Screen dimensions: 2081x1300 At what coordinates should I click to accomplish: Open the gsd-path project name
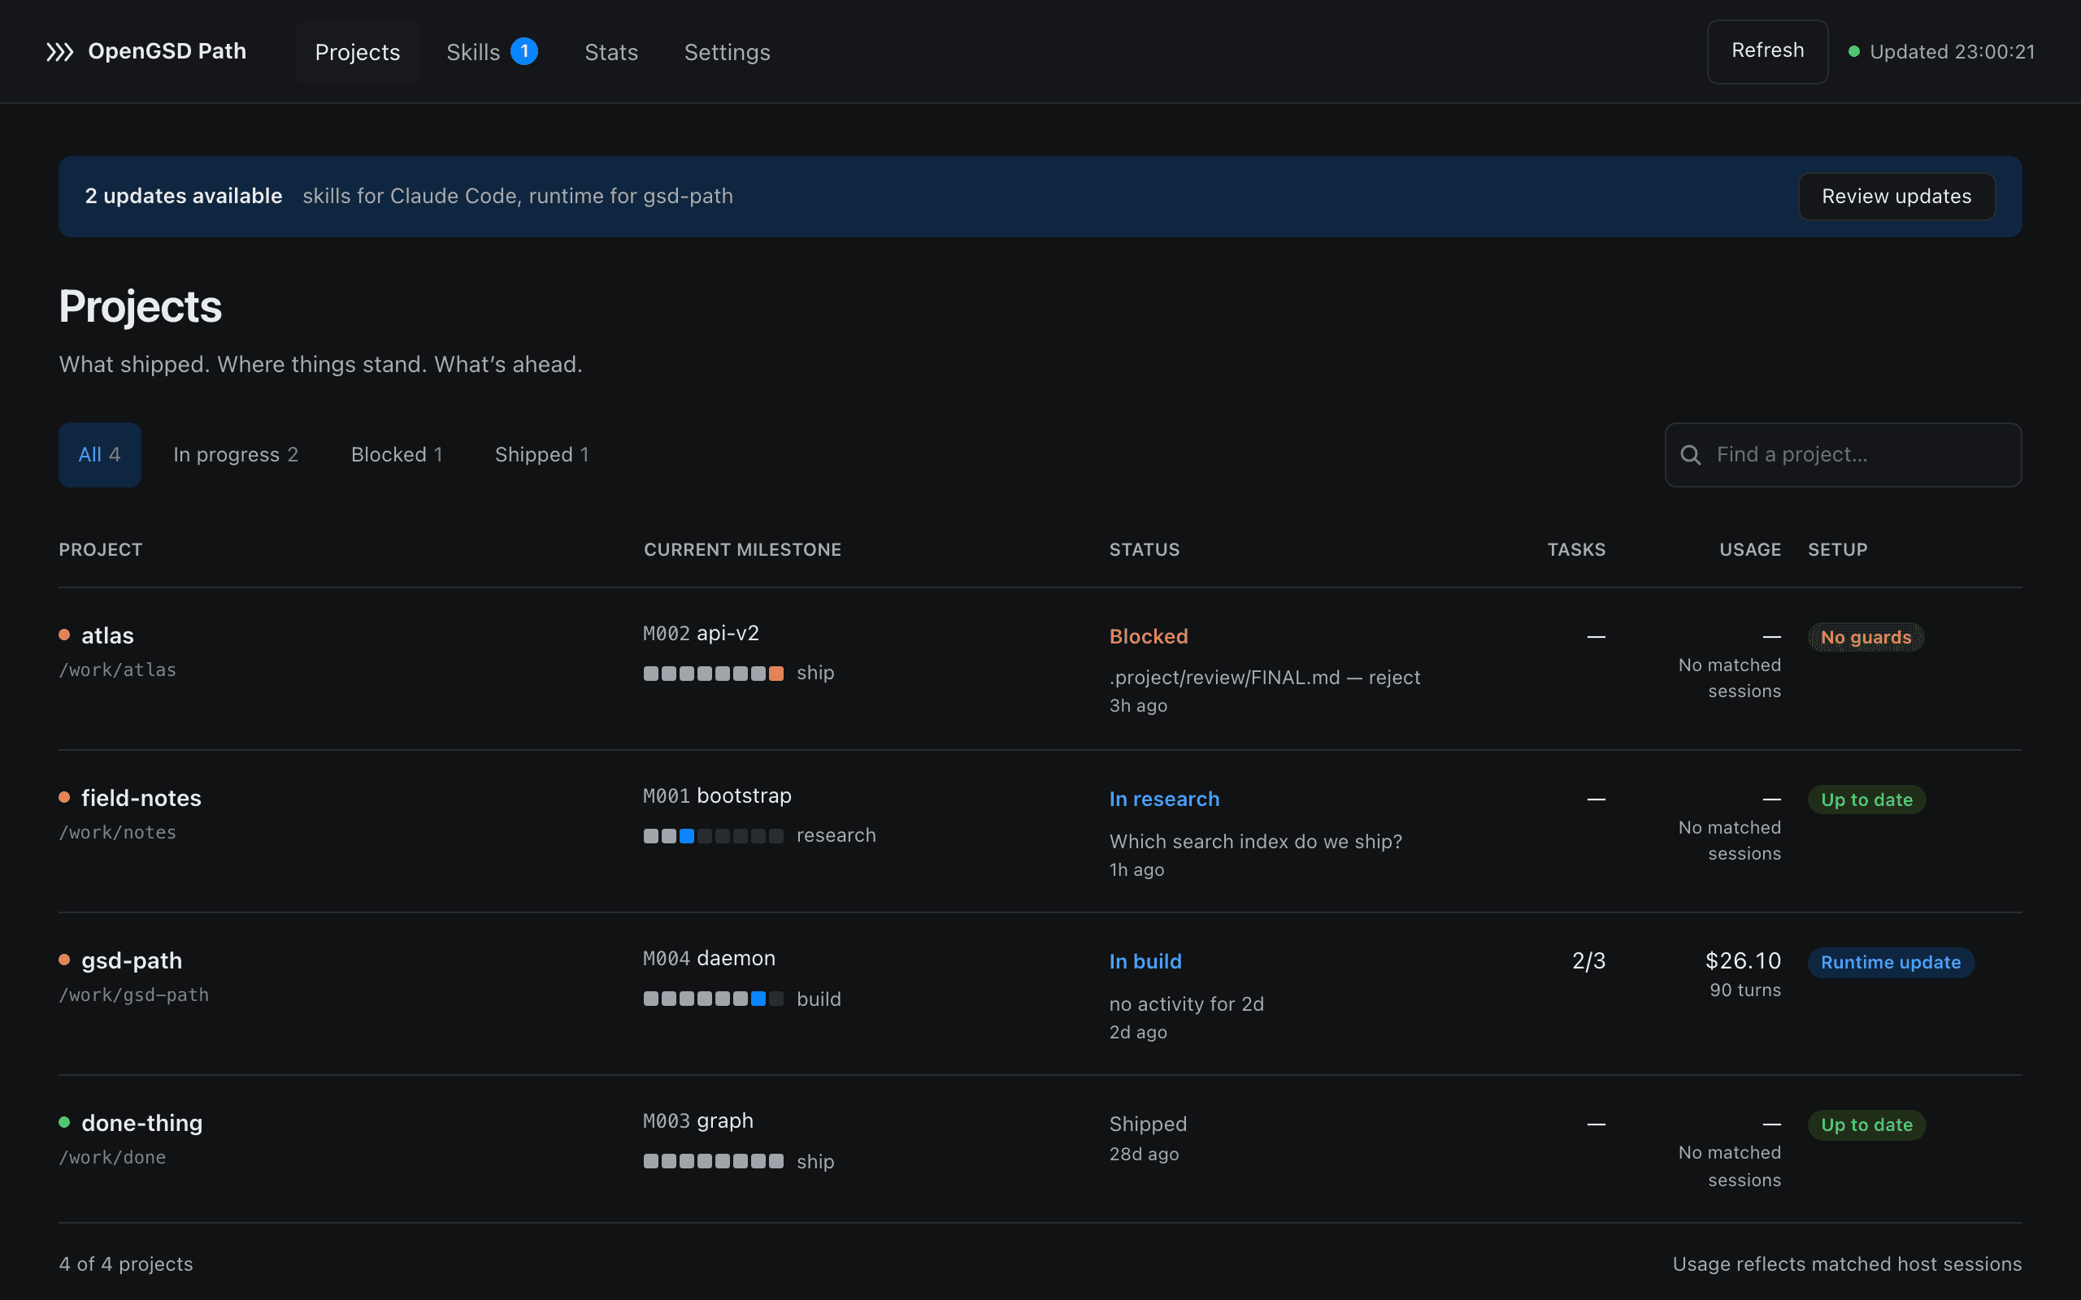point(132,960)
